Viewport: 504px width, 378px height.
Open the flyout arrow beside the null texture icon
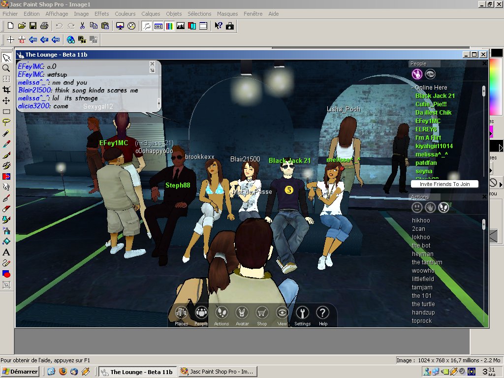(501, 185)
